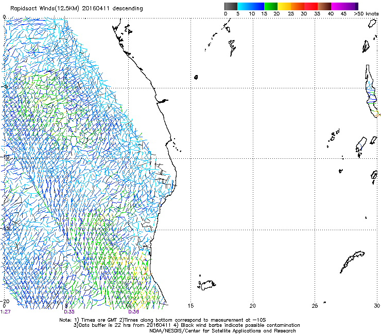
Task: Click the '30' longitude label at bottom right
Action: tap(377, 306)
